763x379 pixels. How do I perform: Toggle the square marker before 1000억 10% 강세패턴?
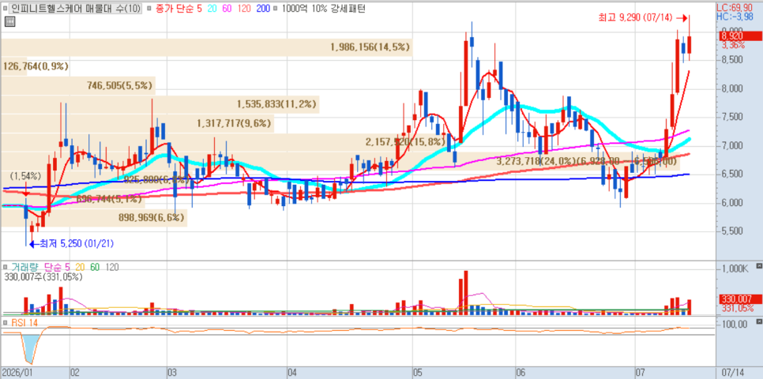click(x=276, y=8)
